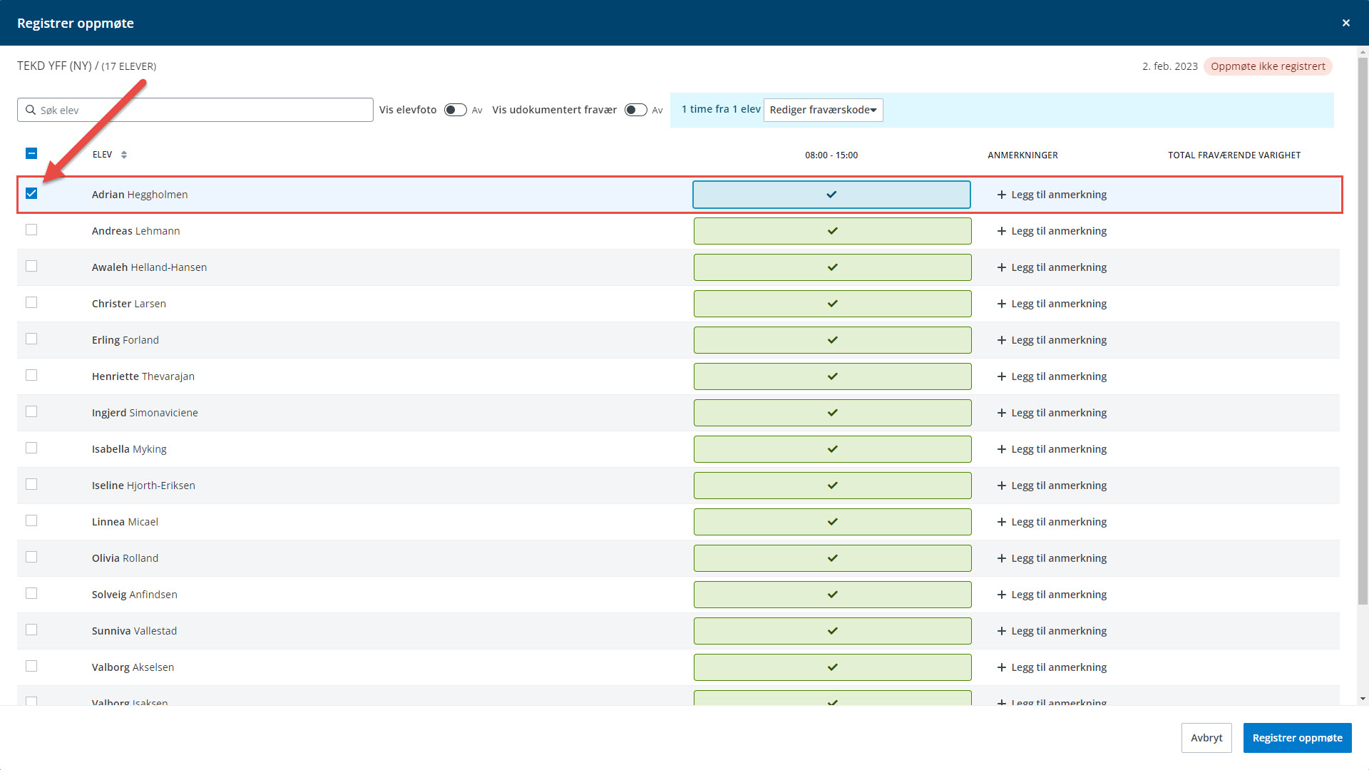Add anmerkning for Valborg Akselsen

pos(1052,667)
